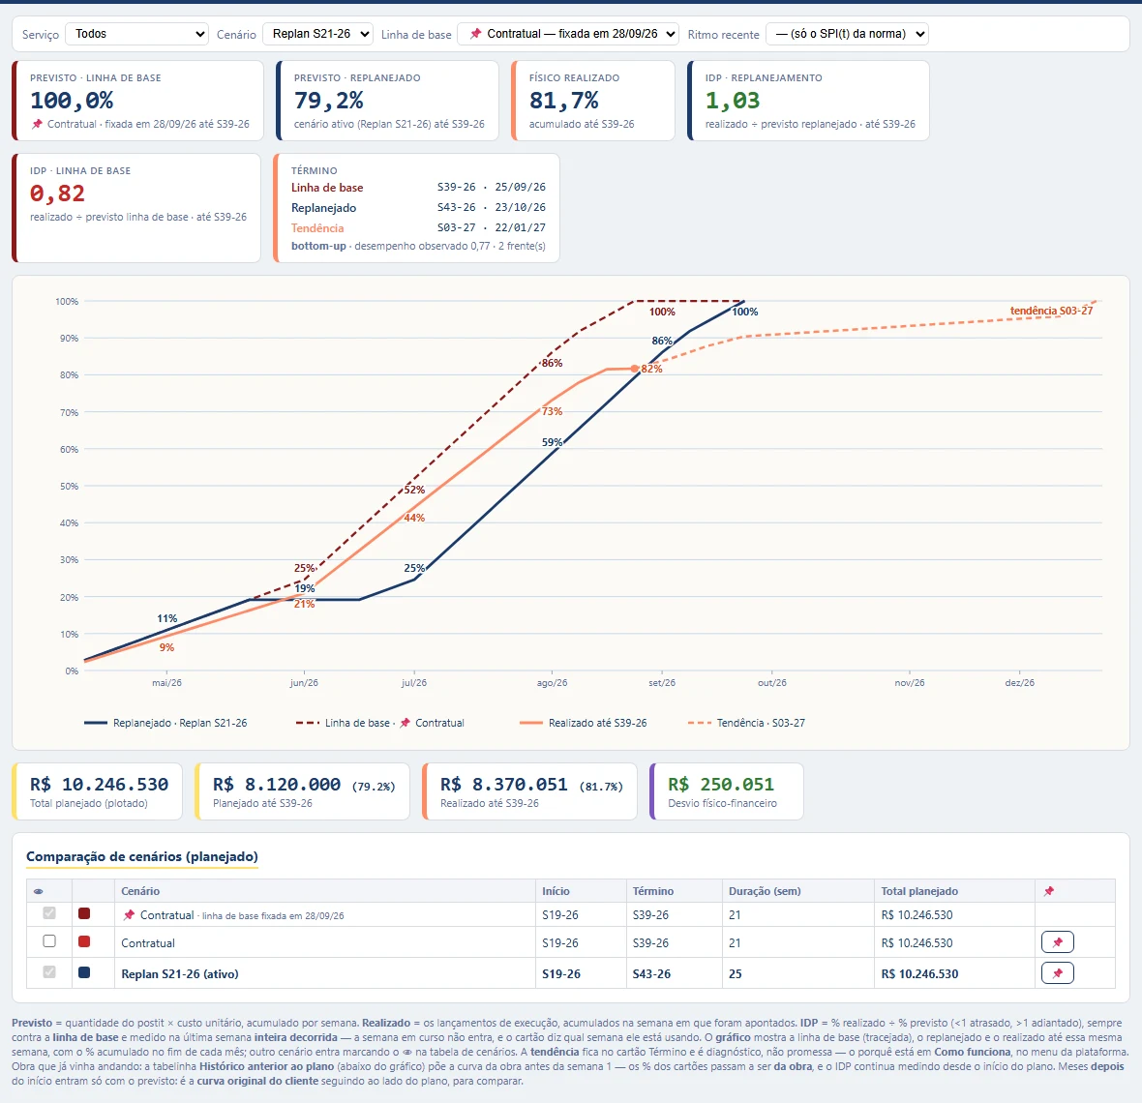Click the navy swatch of the Replan S21-26 row
The image size is (1142, 1103).
click(x=84, y=972)
